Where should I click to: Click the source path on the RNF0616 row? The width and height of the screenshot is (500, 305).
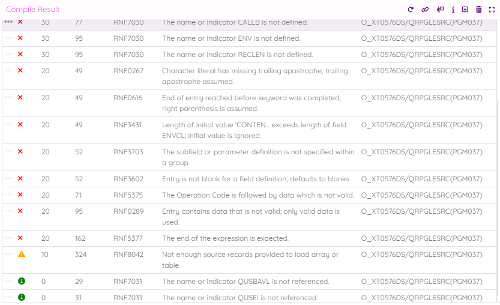[x=421, y=98]
